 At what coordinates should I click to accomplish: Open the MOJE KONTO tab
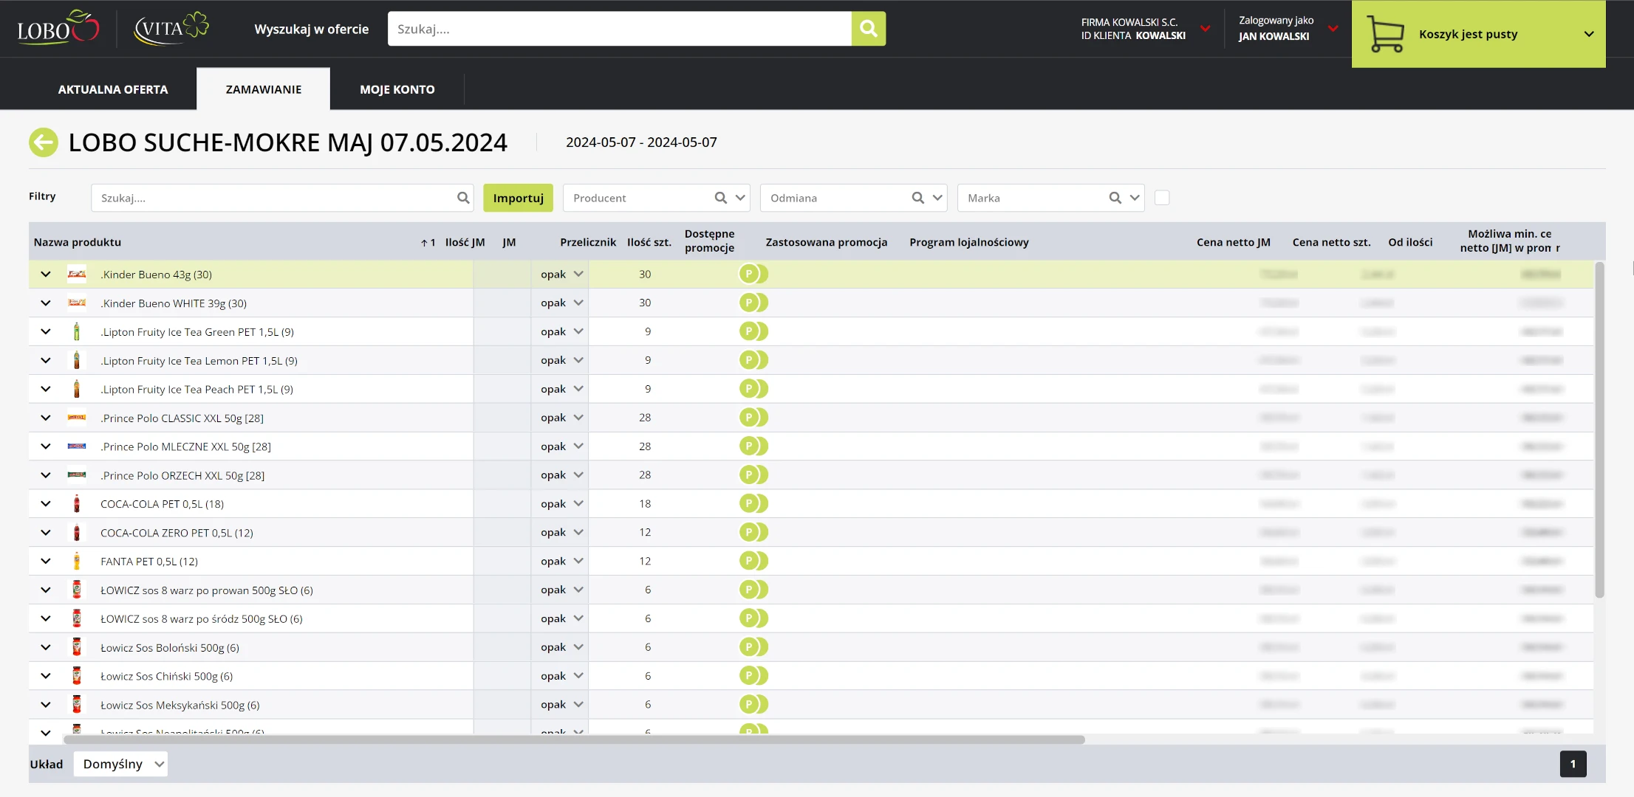(397, 89)
